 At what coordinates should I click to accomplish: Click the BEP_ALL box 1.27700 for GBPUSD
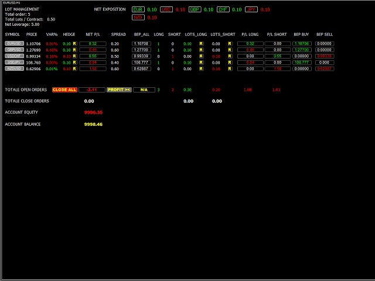(x=141, y=50)
